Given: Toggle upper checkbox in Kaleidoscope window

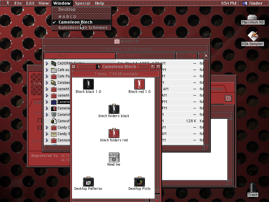Looking at the screenshot, I should [x=40, y=121].
